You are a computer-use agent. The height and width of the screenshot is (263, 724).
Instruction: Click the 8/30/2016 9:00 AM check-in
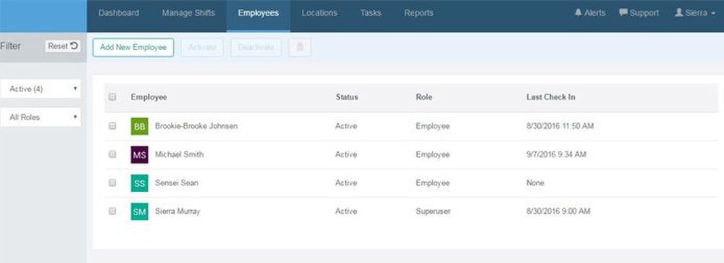coord(557,212)
